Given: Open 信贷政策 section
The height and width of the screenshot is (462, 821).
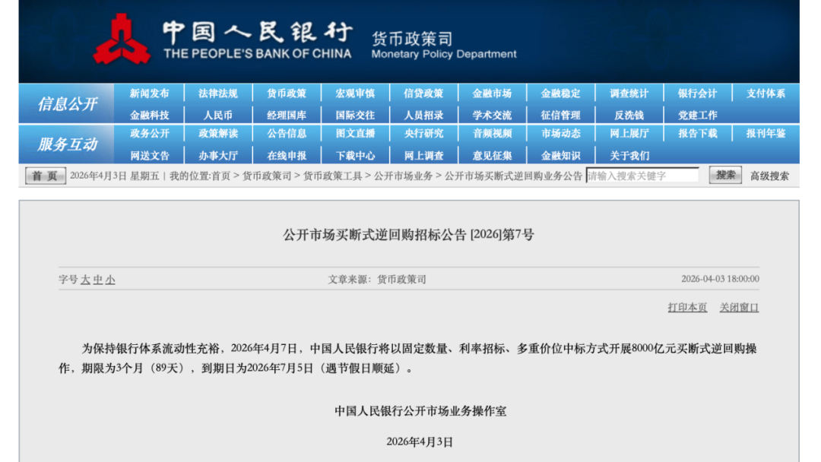Looking at the screenshot, I should click(423, 93).
